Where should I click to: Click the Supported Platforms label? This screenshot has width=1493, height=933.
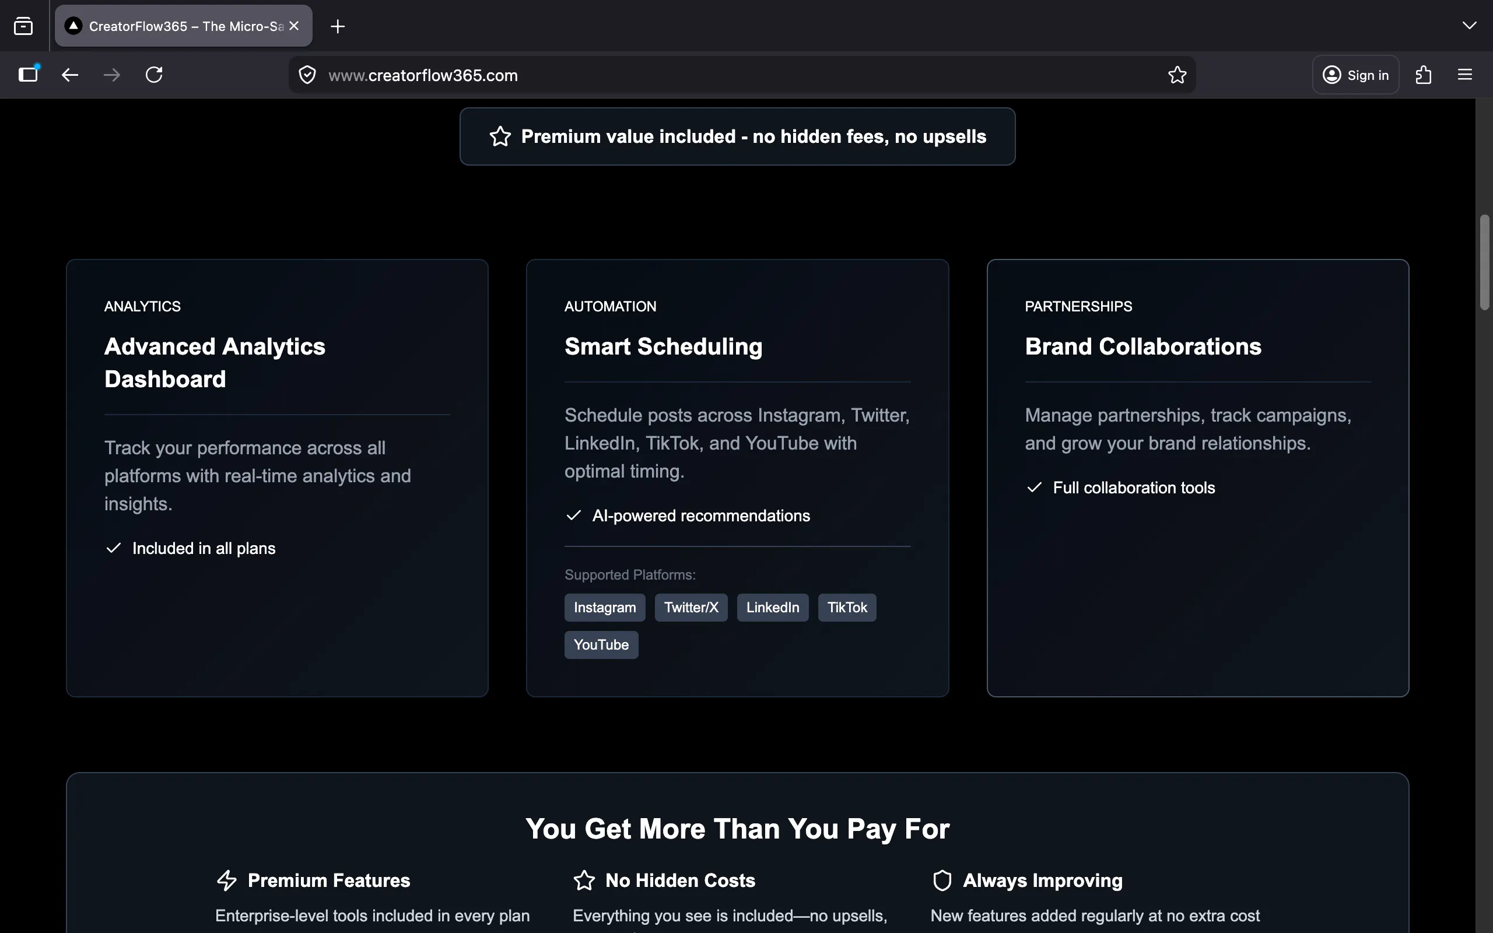tap(630, 575)
